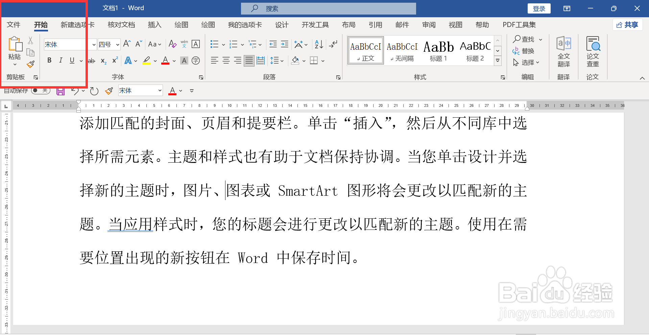Toggle italic formatting
The image size is (649, 335).
point(61,60)
